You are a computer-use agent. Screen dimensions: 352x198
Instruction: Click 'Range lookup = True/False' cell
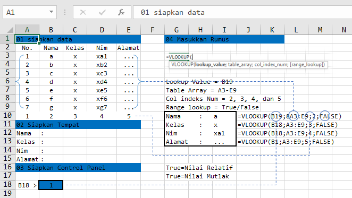(x=212, y=107)
